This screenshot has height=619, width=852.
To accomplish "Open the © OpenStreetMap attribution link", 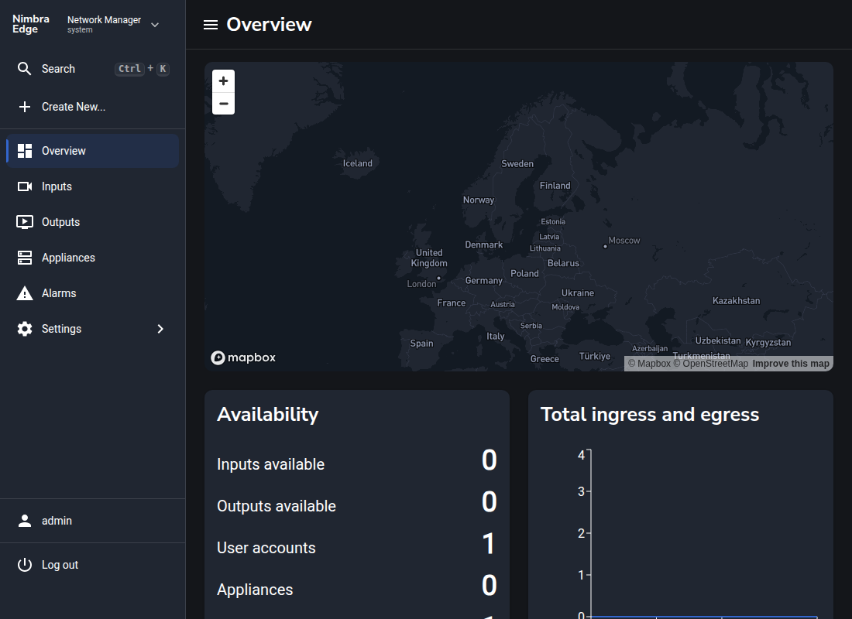I will pyautogui.click(x=711, y=364).
